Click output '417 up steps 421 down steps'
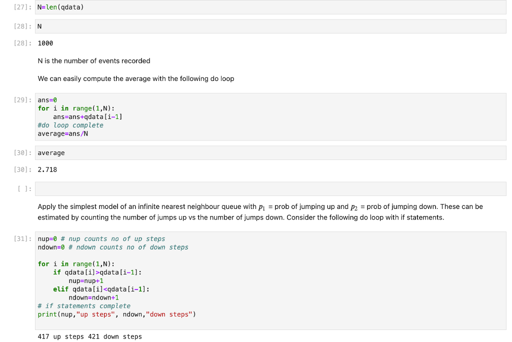Viewport: 512px width, 342px height. pos(90,337)
